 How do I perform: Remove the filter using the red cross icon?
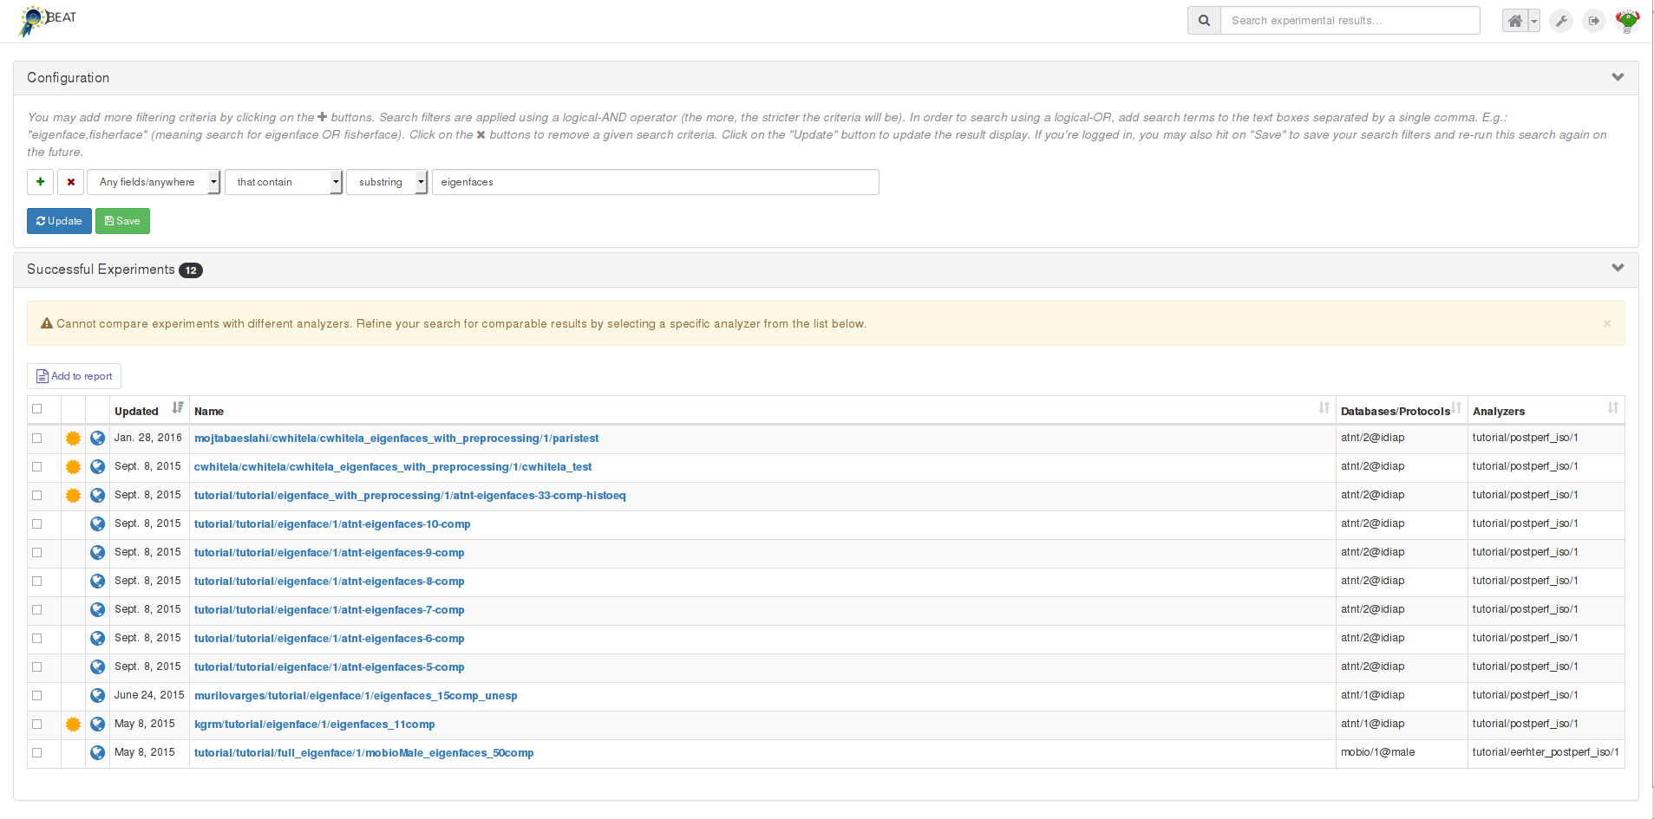70,182
